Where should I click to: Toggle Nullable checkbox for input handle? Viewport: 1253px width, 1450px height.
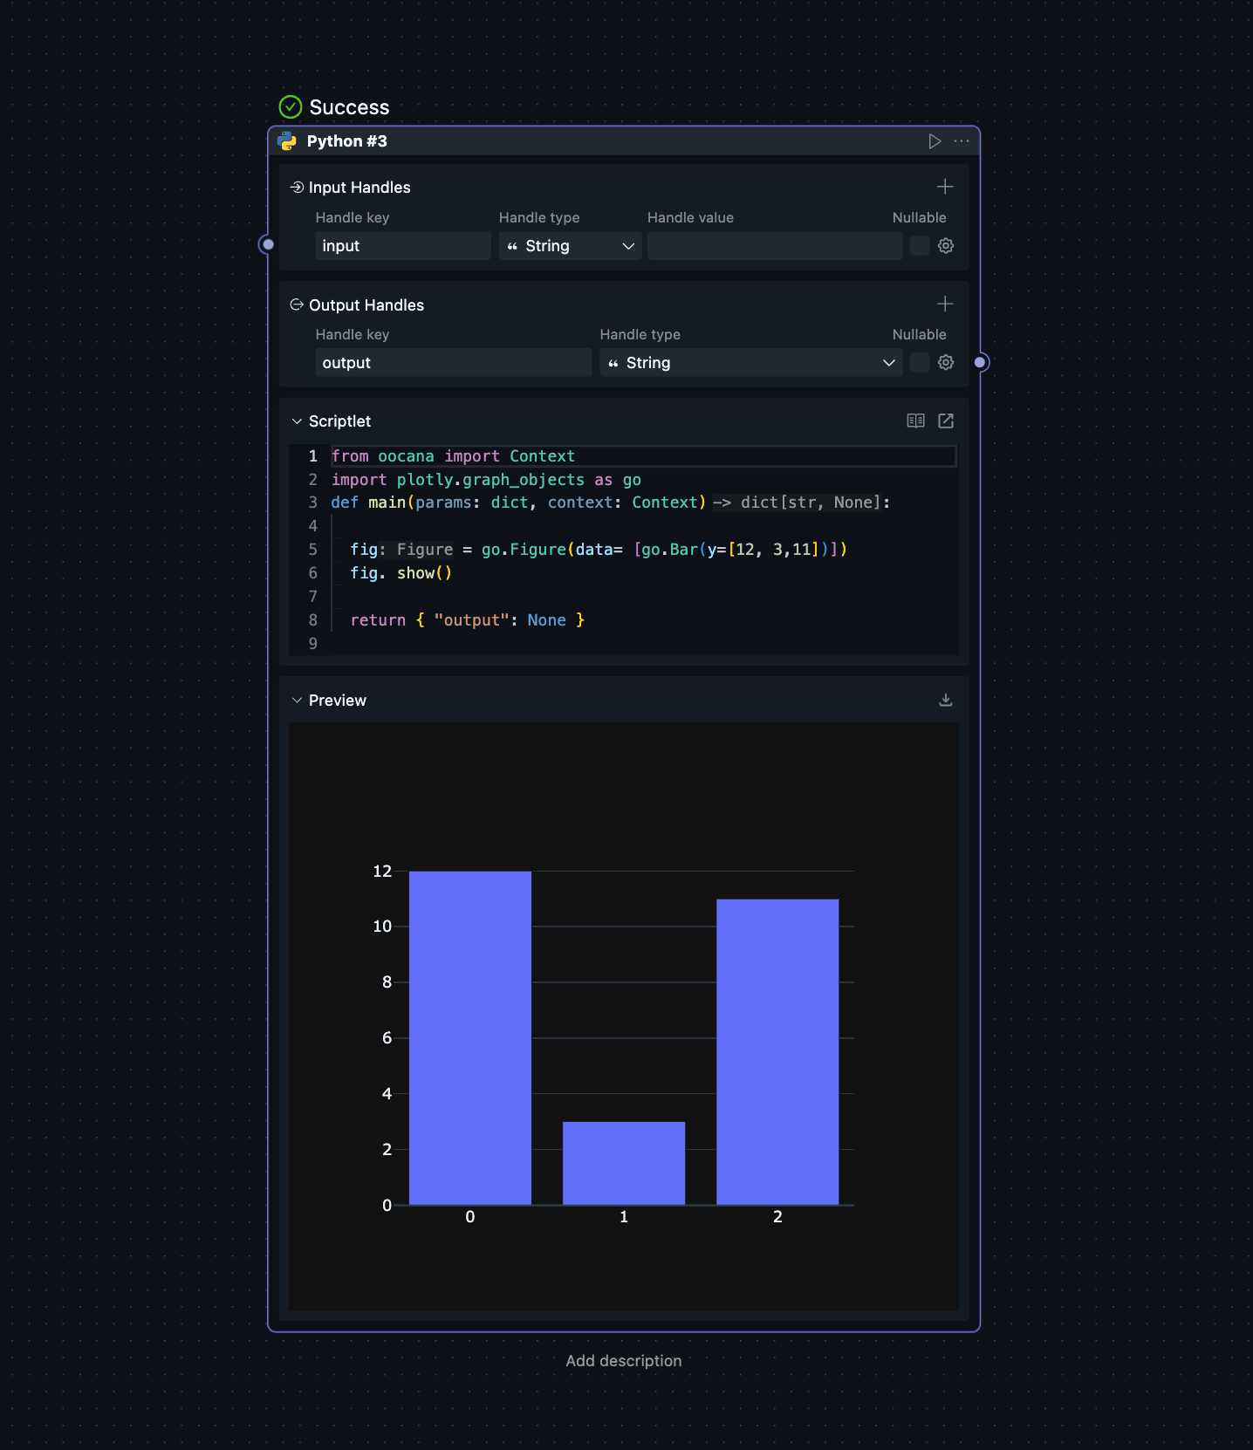click(x=920, y=246)
